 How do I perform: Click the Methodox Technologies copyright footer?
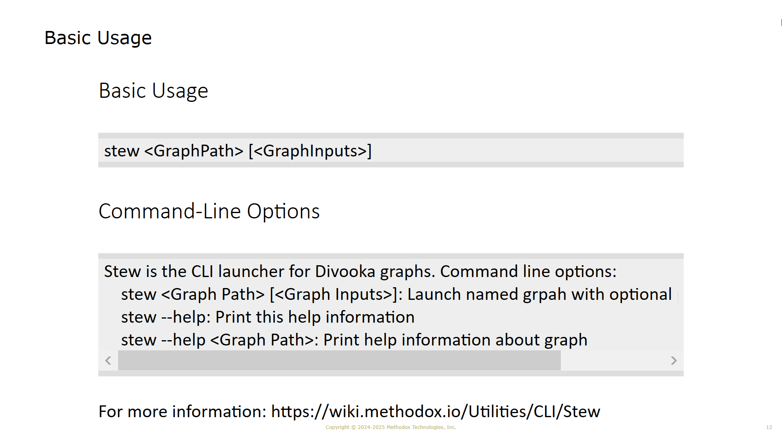[x=391, y=427]
